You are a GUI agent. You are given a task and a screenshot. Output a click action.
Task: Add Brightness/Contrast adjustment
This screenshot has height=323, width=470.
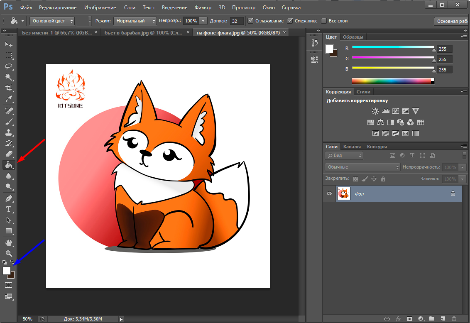point(375,111)
